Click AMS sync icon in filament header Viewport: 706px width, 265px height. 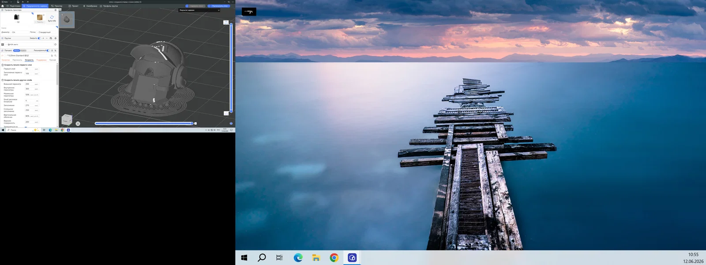click(51, 38)
